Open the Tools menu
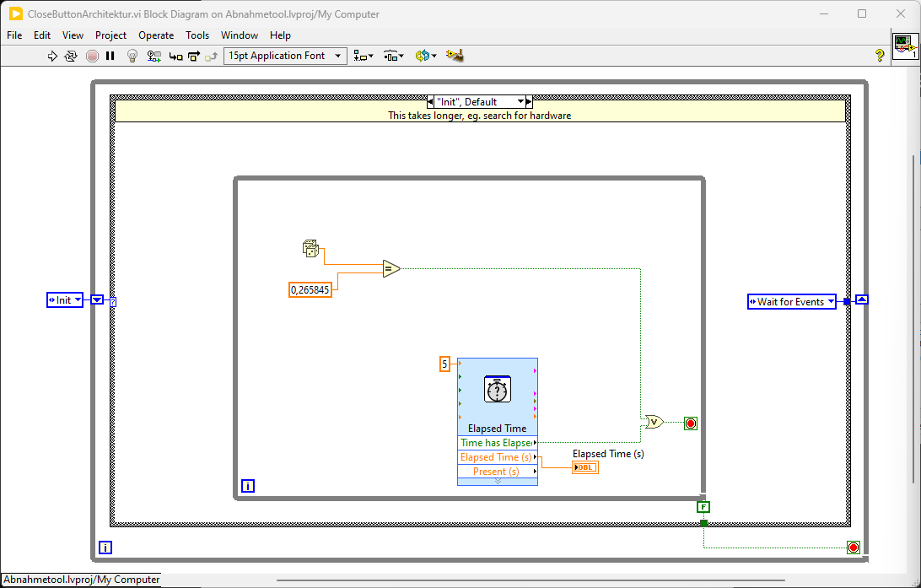This screenshot has width=921, height=588. [197, 35]
